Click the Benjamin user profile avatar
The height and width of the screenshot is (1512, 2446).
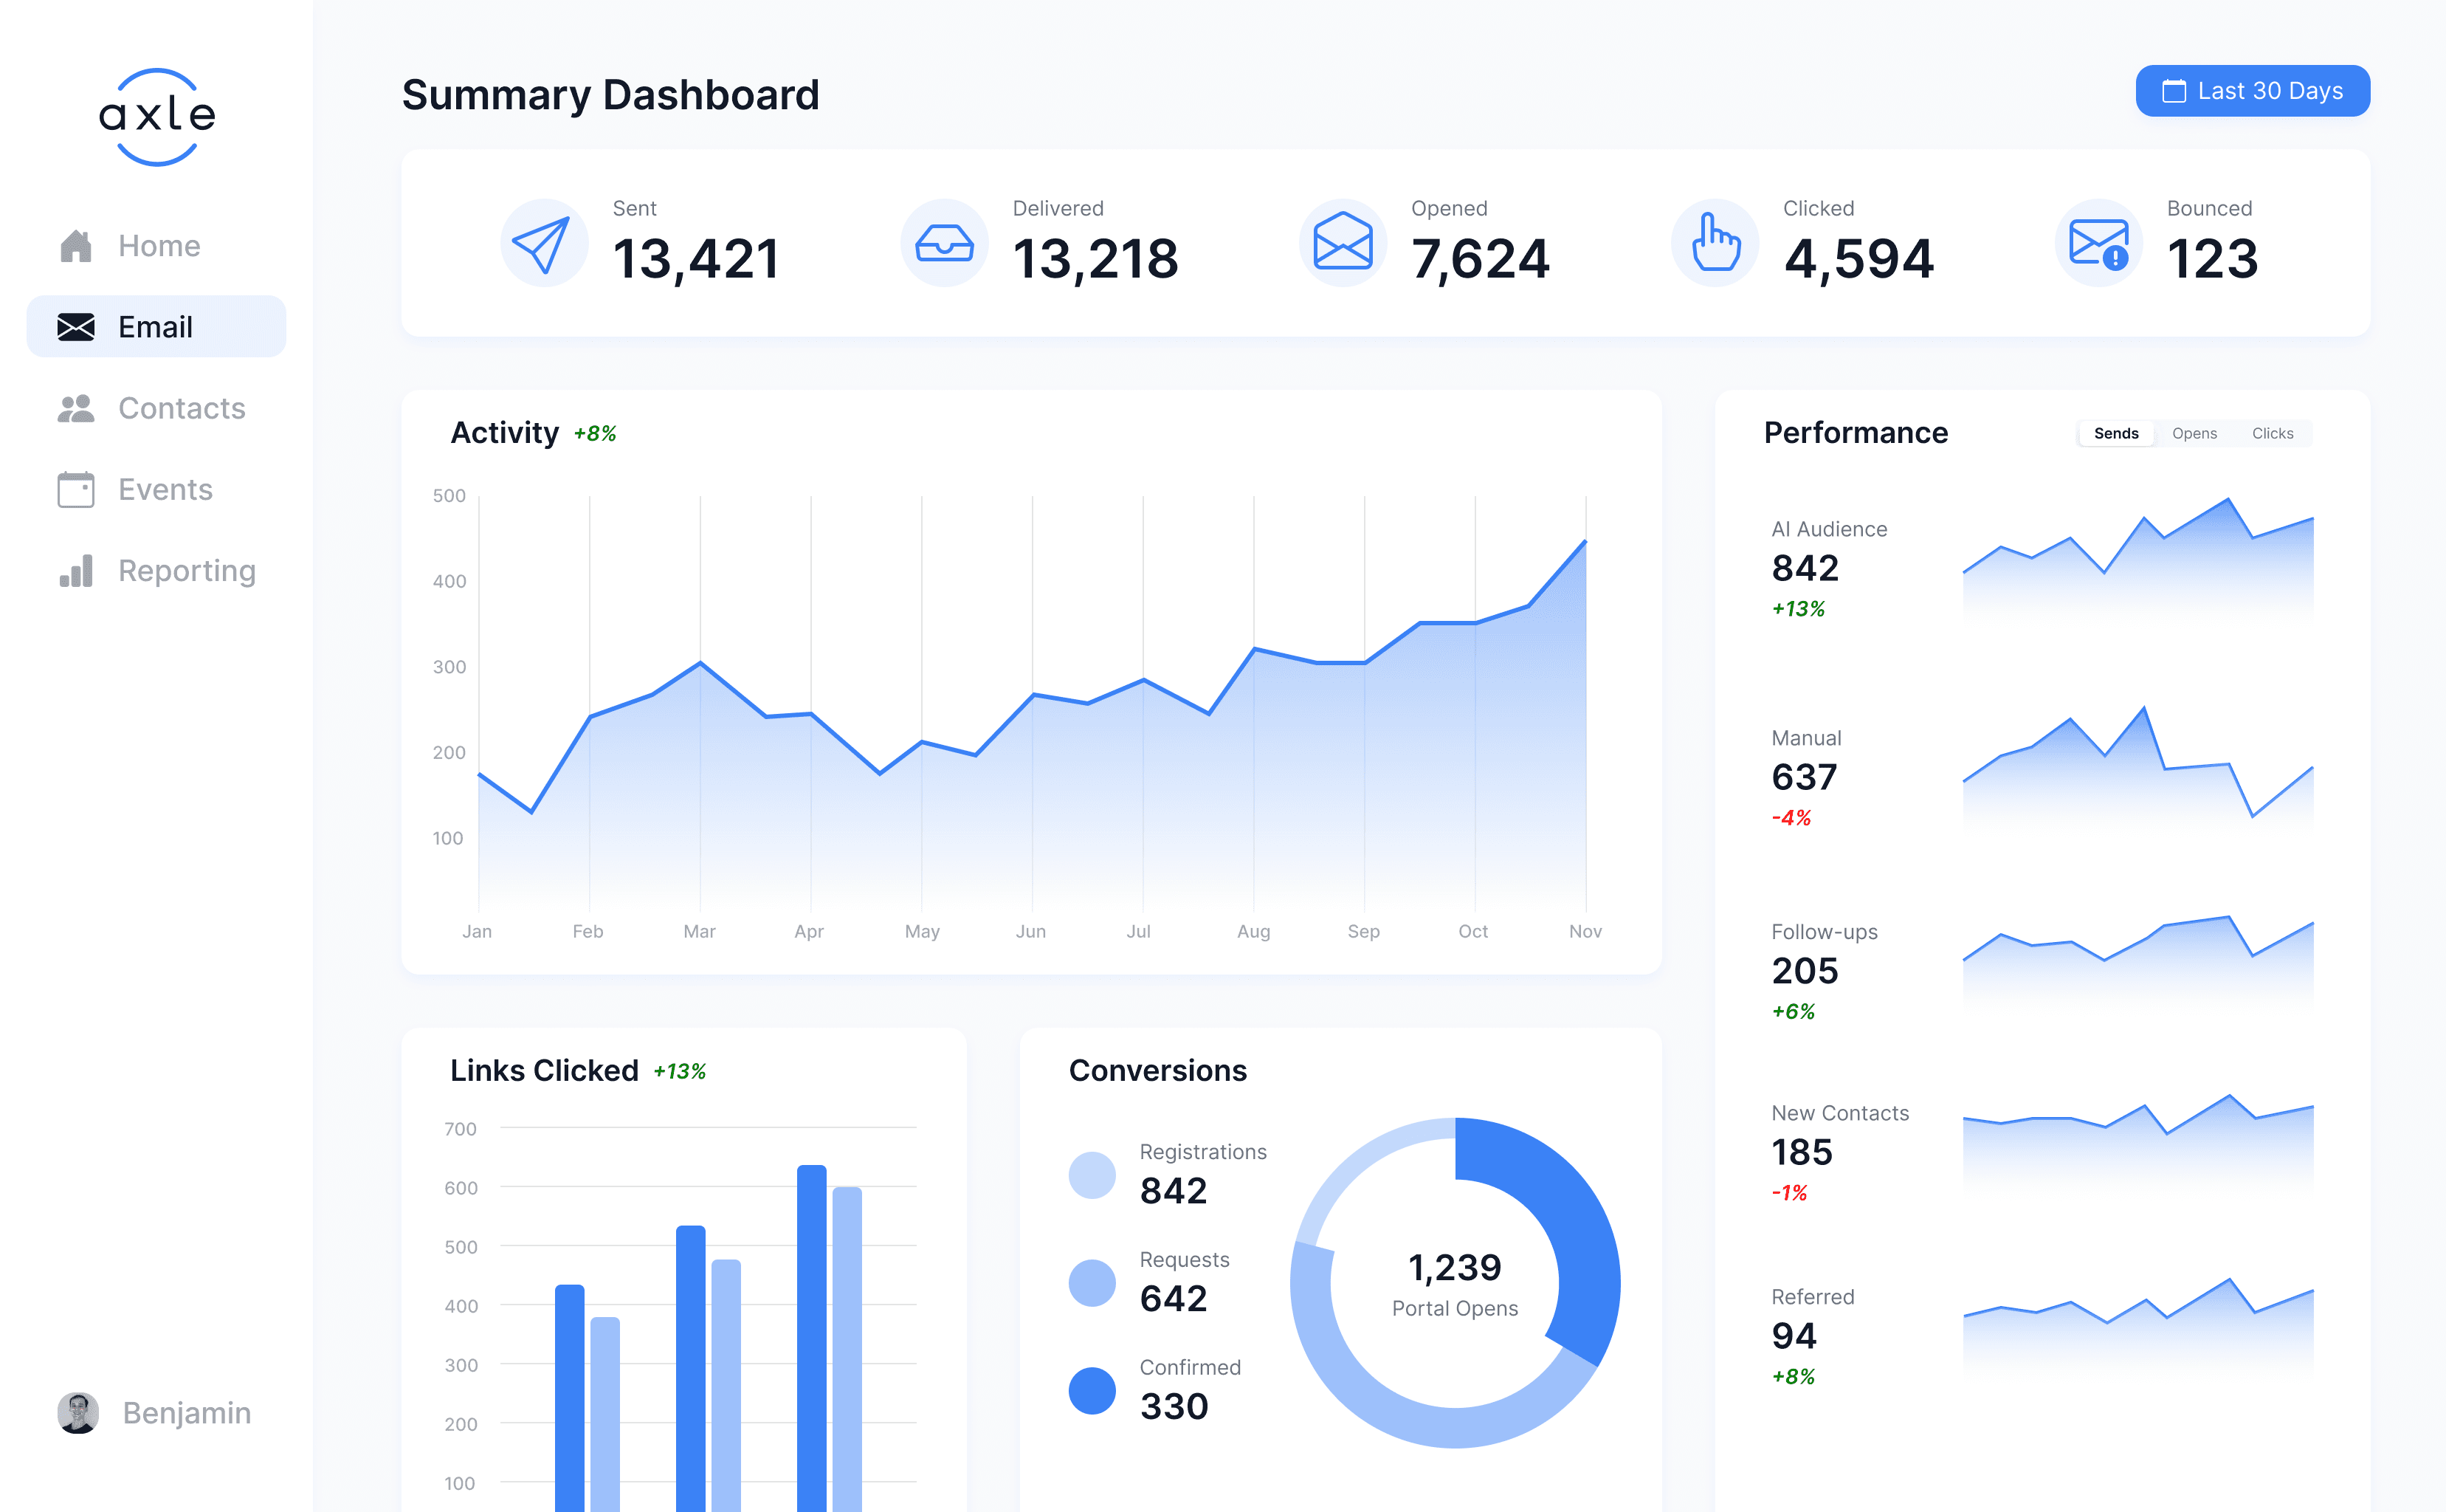[x=78, y=1412]
